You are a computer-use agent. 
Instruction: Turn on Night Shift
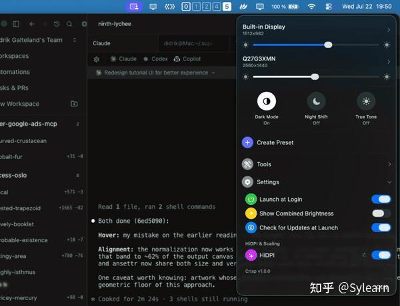coord(316,101)
